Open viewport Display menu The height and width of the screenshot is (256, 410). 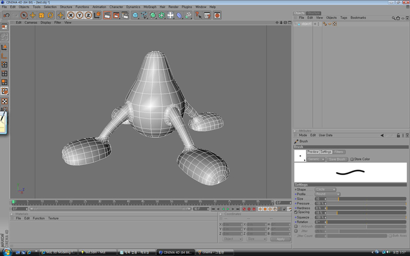pos(46,23)
